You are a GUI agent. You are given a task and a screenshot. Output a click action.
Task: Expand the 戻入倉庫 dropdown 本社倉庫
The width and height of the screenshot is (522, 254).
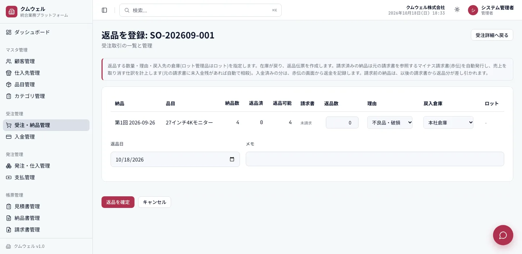[x=448, y=123]
